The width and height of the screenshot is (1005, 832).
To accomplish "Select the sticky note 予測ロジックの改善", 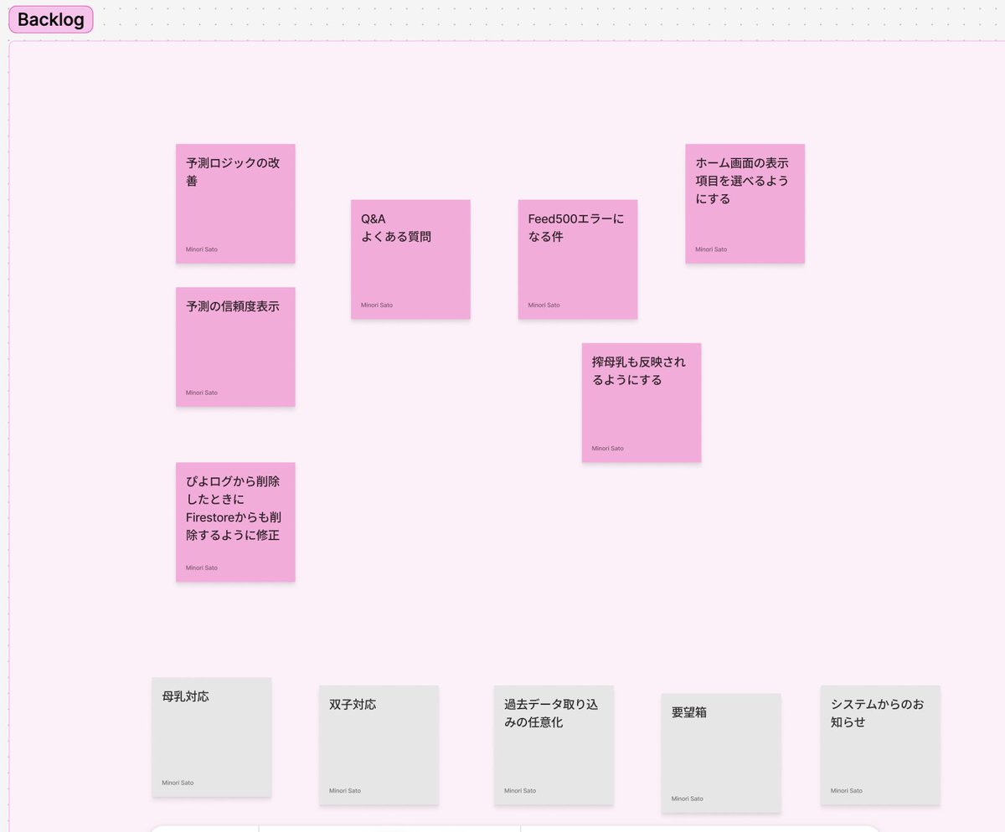I will click(235, 203).
